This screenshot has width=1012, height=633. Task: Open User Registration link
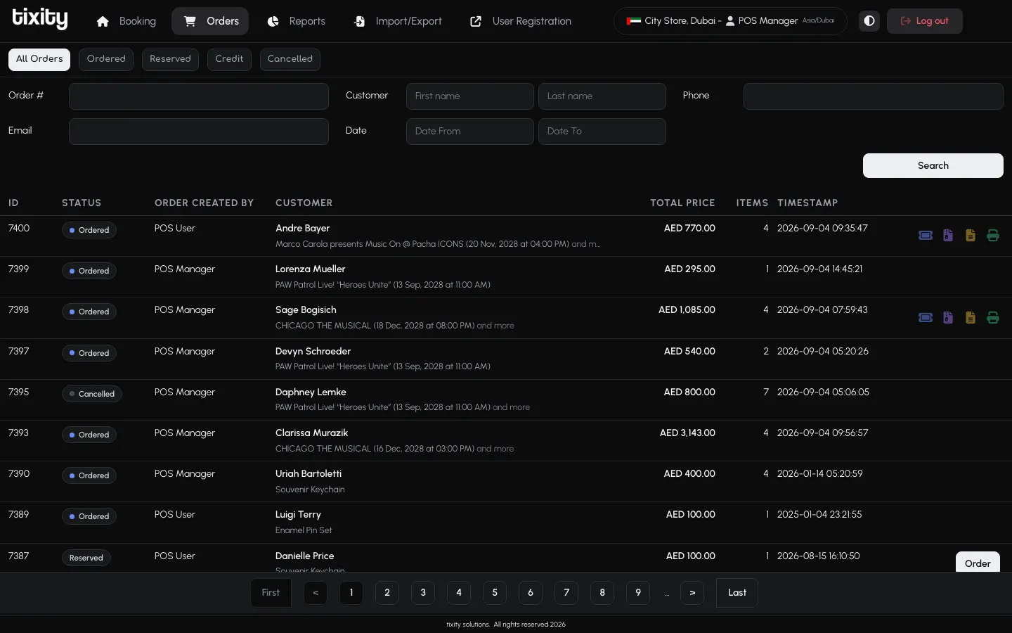521,21
